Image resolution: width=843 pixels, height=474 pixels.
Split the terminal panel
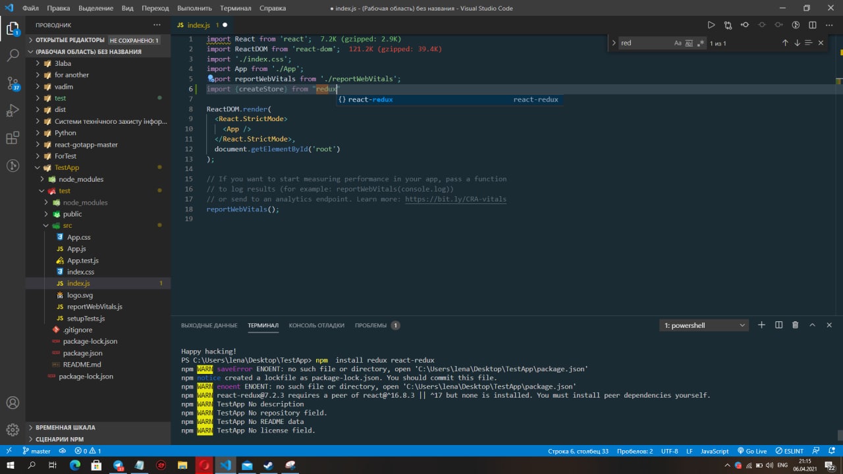click(x=778, y=325)
